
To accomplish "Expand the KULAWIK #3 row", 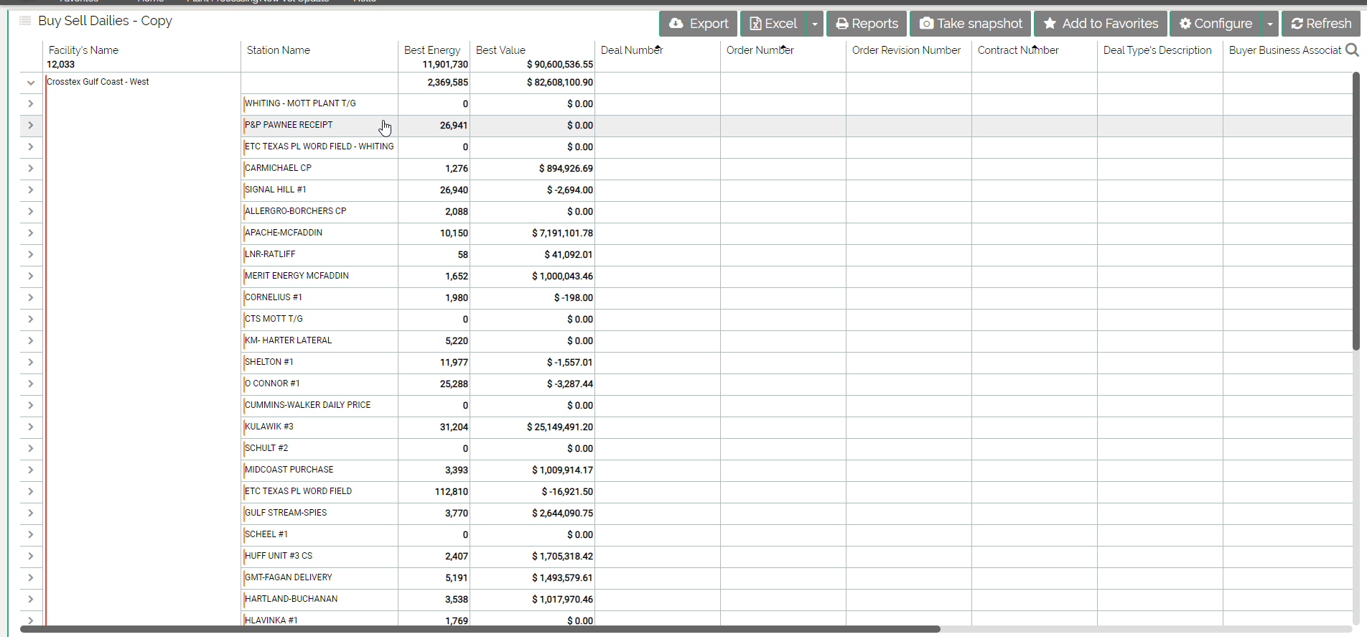I will [31, 427].
